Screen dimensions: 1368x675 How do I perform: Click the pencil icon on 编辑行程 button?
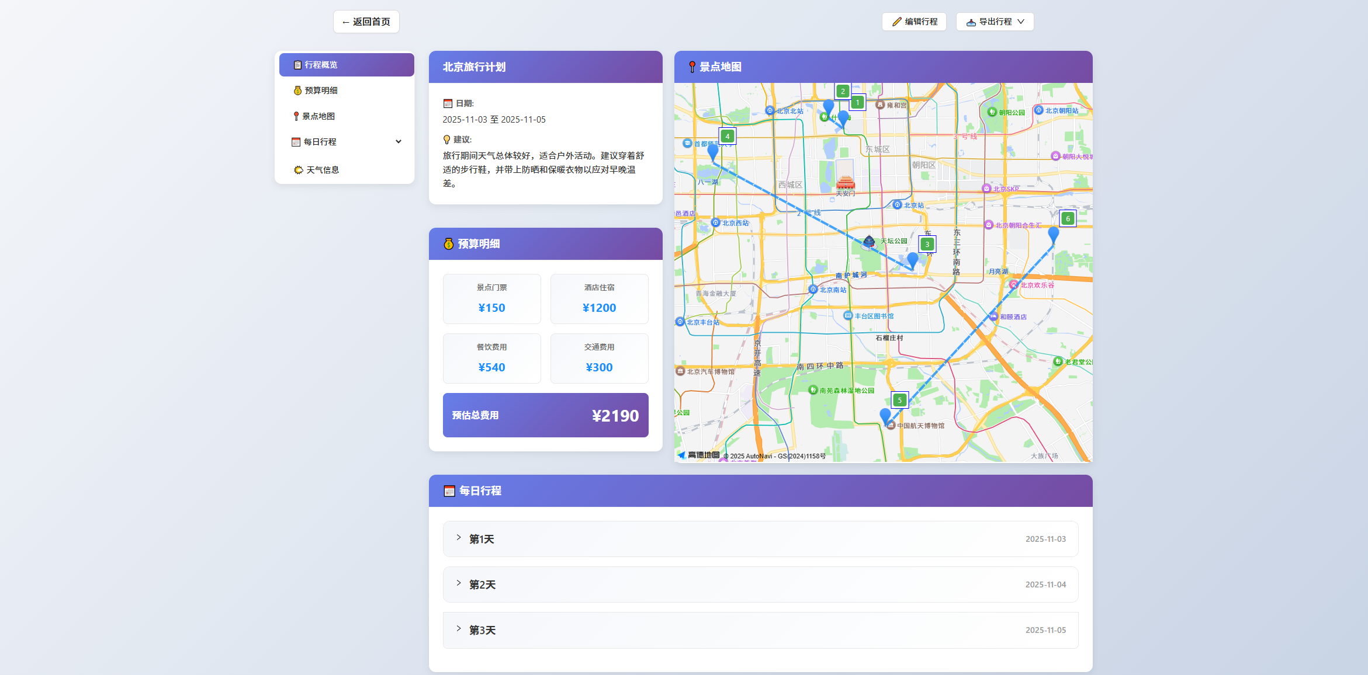tap(897, 22)
